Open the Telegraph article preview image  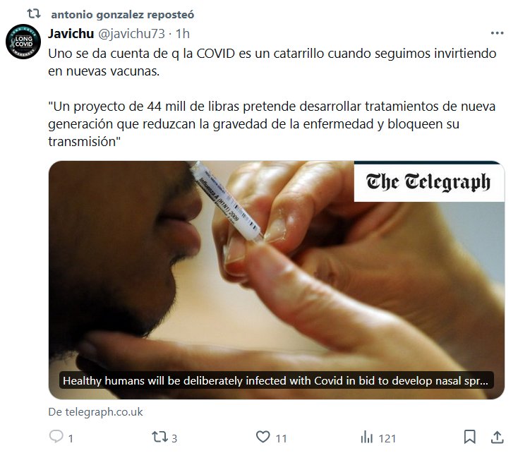click(277, 280)
